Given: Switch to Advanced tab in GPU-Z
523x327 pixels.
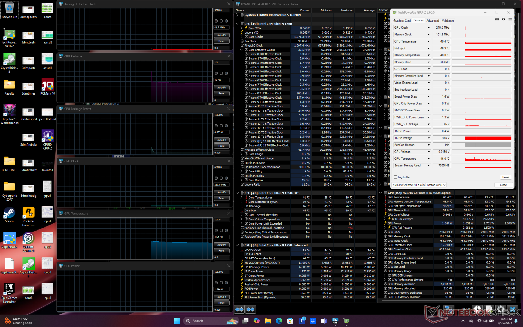Looking at the screenshot, I should (x=432, y=21).
